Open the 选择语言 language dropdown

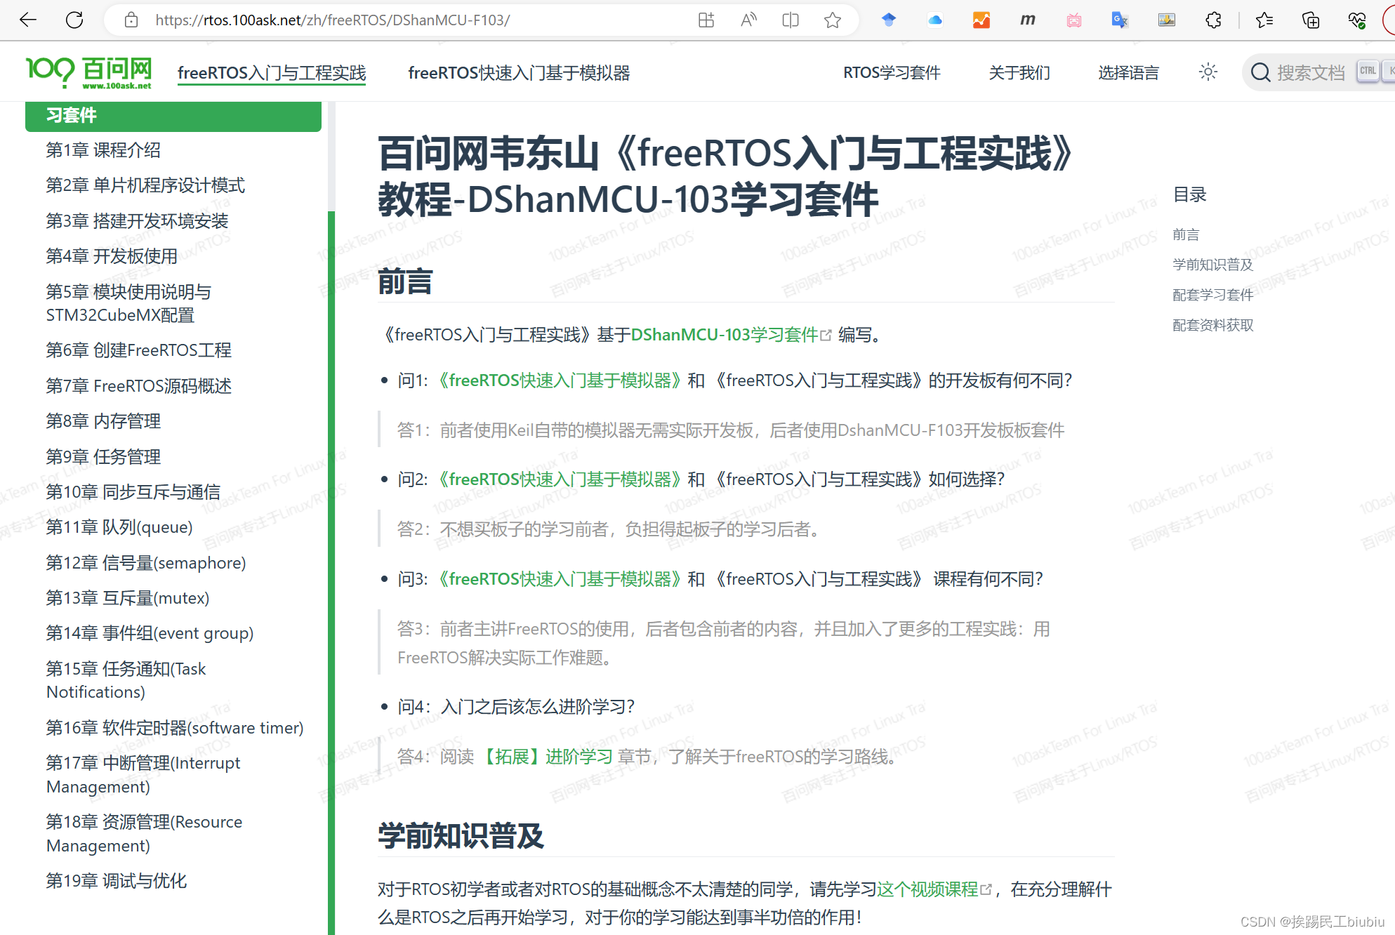pos(1128,72)
